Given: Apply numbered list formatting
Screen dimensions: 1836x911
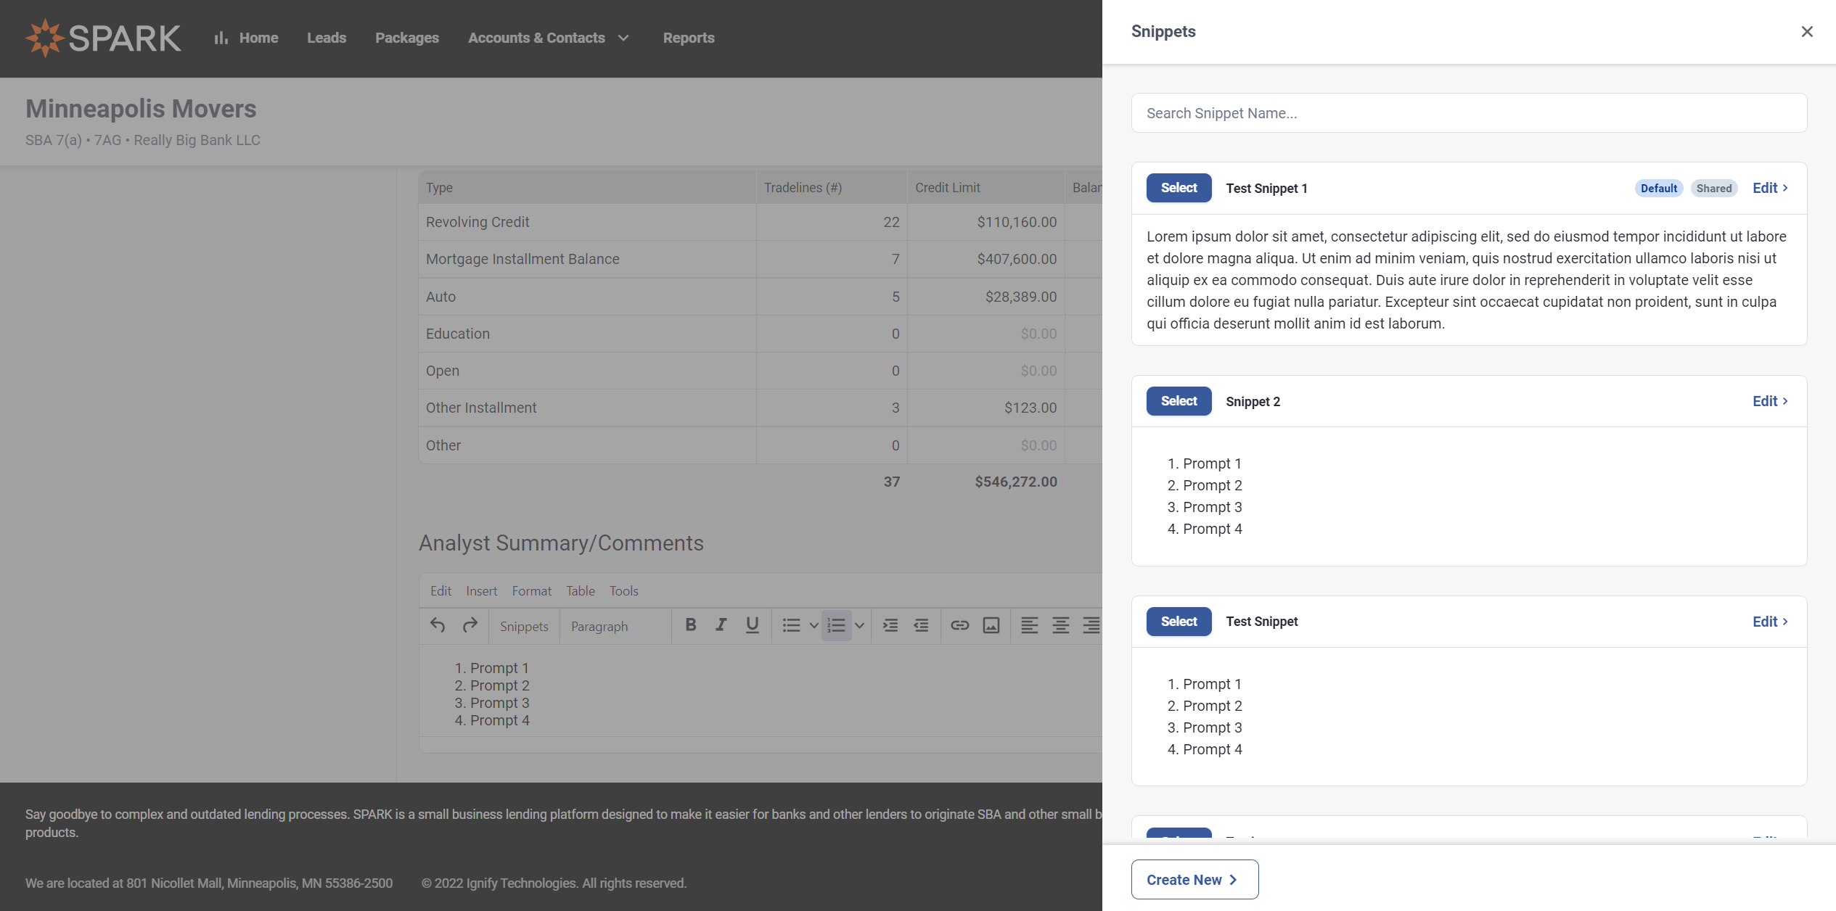Looking at the screenshot, I should pyautogui.click(x=836, y=625).
